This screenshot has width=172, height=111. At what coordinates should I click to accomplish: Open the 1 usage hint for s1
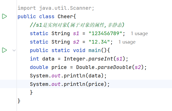(x=139, y=34)
